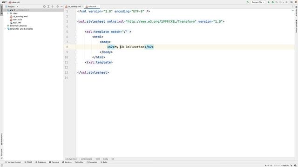
Task: Select XSLT.iml in project tree
Action: click(x=15, y=23)
